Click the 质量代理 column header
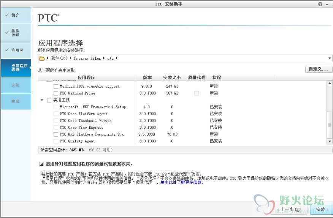This screenshot has height=218, width=333. click(x=197, y=77)
